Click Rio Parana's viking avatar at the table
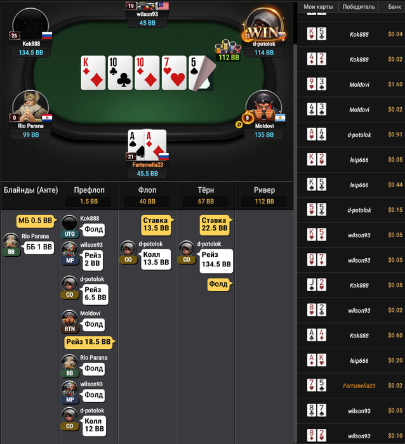This screenshot has height=444, width=405. 30,107
